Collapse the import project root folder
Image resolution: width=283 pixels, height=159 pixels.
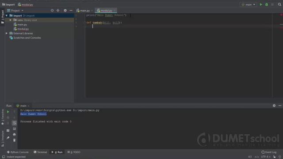7,16
